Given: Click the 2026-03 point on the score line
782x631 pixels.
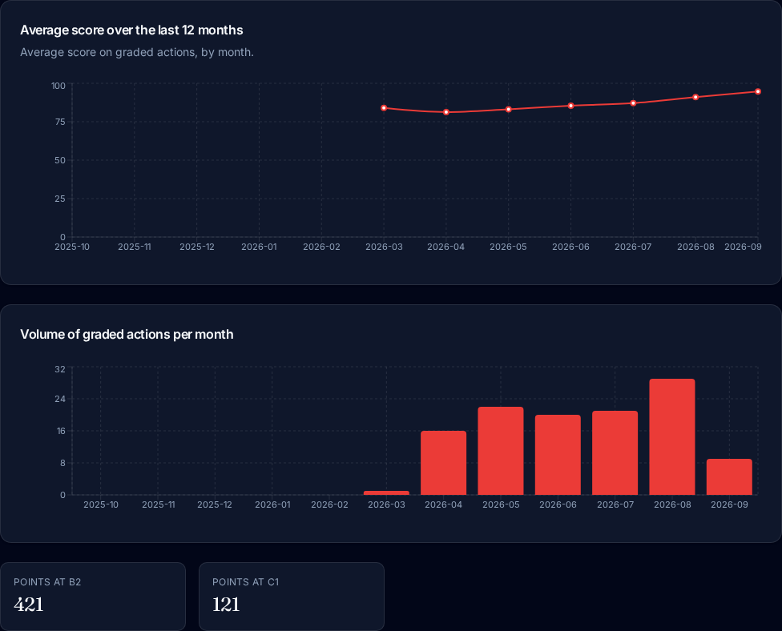Looking at the screenshot, I should click(384, 108).
